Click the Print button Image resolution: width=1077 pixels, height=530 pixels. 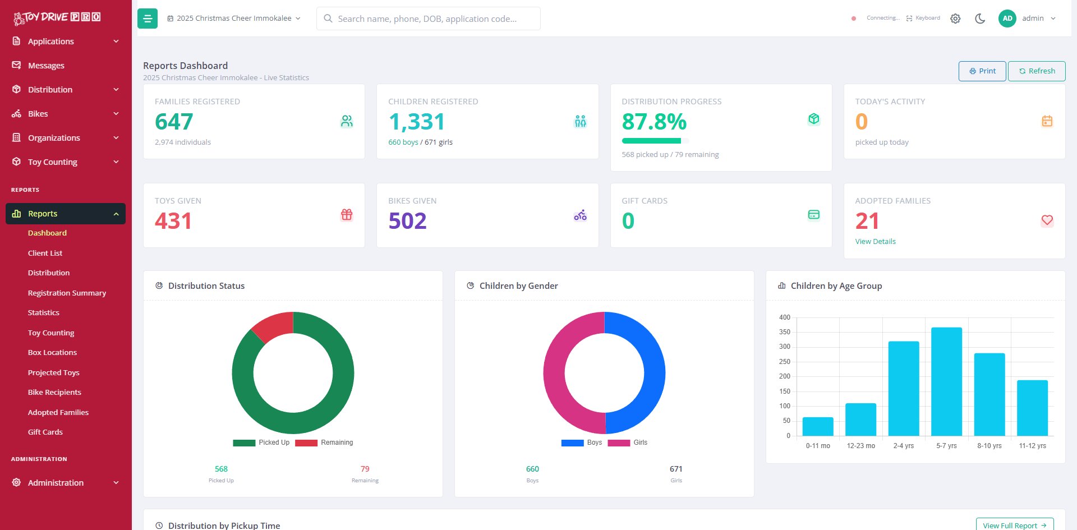tap(982, 71)
